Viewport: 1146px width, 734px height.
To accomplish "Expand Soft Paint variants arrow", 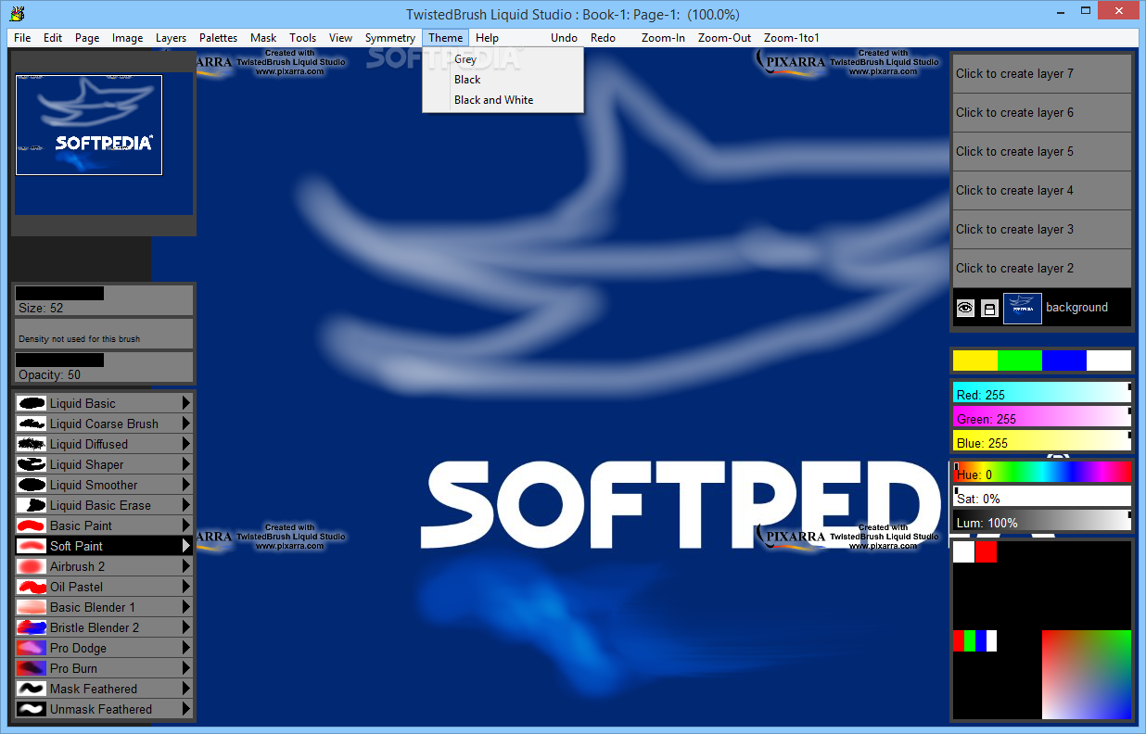I will coord(186,546).
